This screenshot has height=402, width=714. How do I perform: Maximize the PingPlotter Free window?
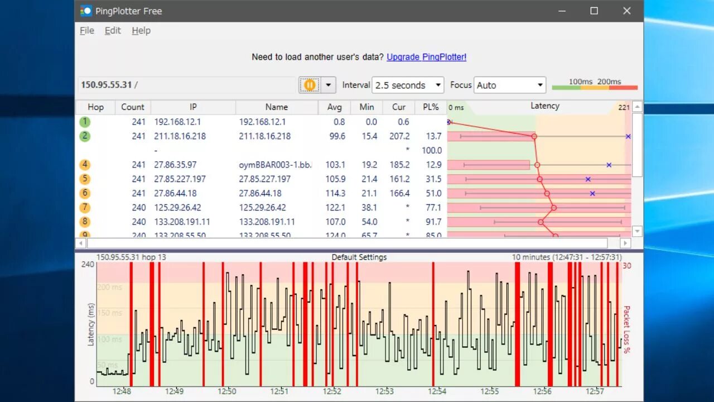pos(594,11)
